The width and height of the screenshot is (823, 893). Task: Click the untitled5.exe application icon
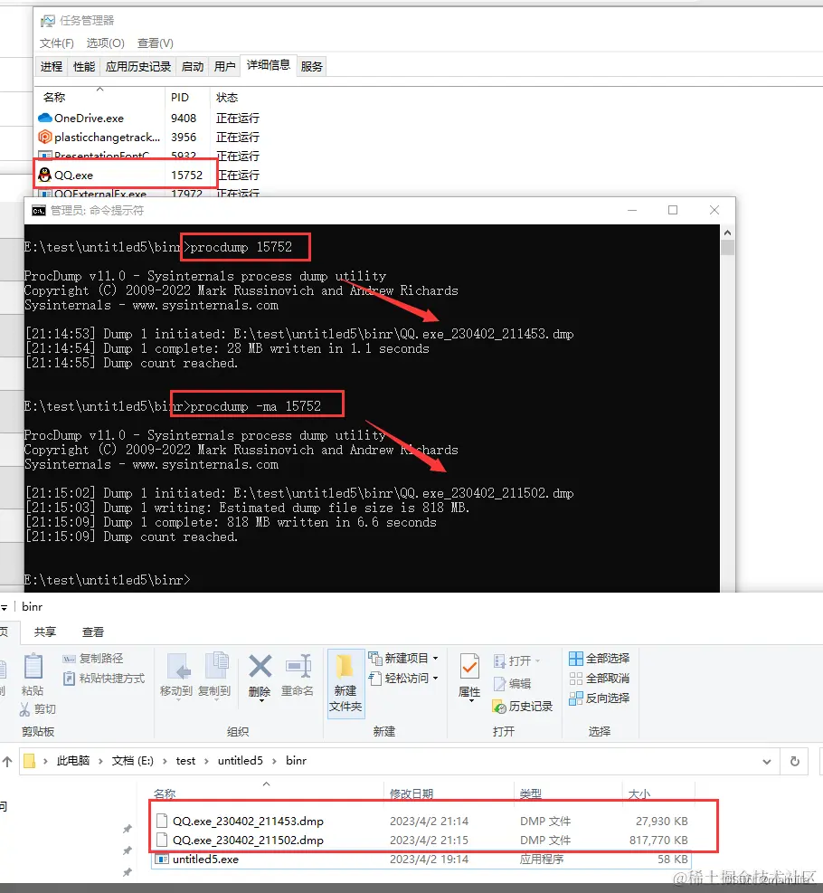pos(162,859)
